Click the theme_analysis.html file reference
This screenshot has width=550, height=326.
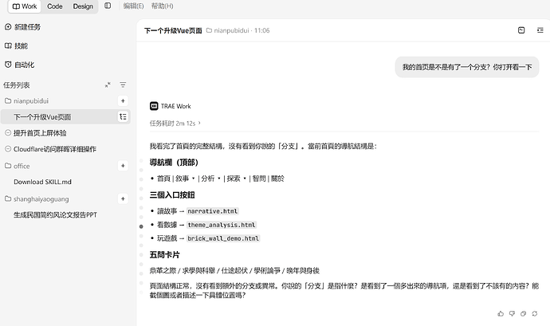222,225
